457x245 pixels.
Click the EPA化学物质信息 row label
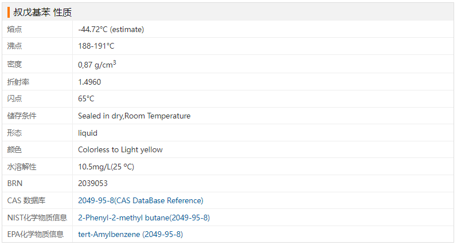[x=36, y=234]
